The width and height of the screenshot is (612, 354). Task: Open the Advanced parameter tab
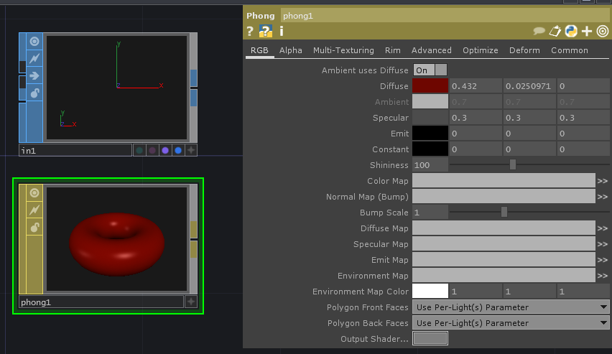point(431,50)
